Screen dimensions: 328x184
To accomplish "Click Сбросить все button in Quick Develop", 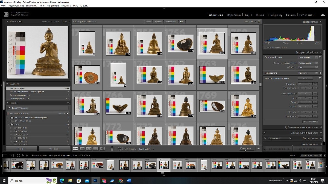I will click(x=310, y=122).
